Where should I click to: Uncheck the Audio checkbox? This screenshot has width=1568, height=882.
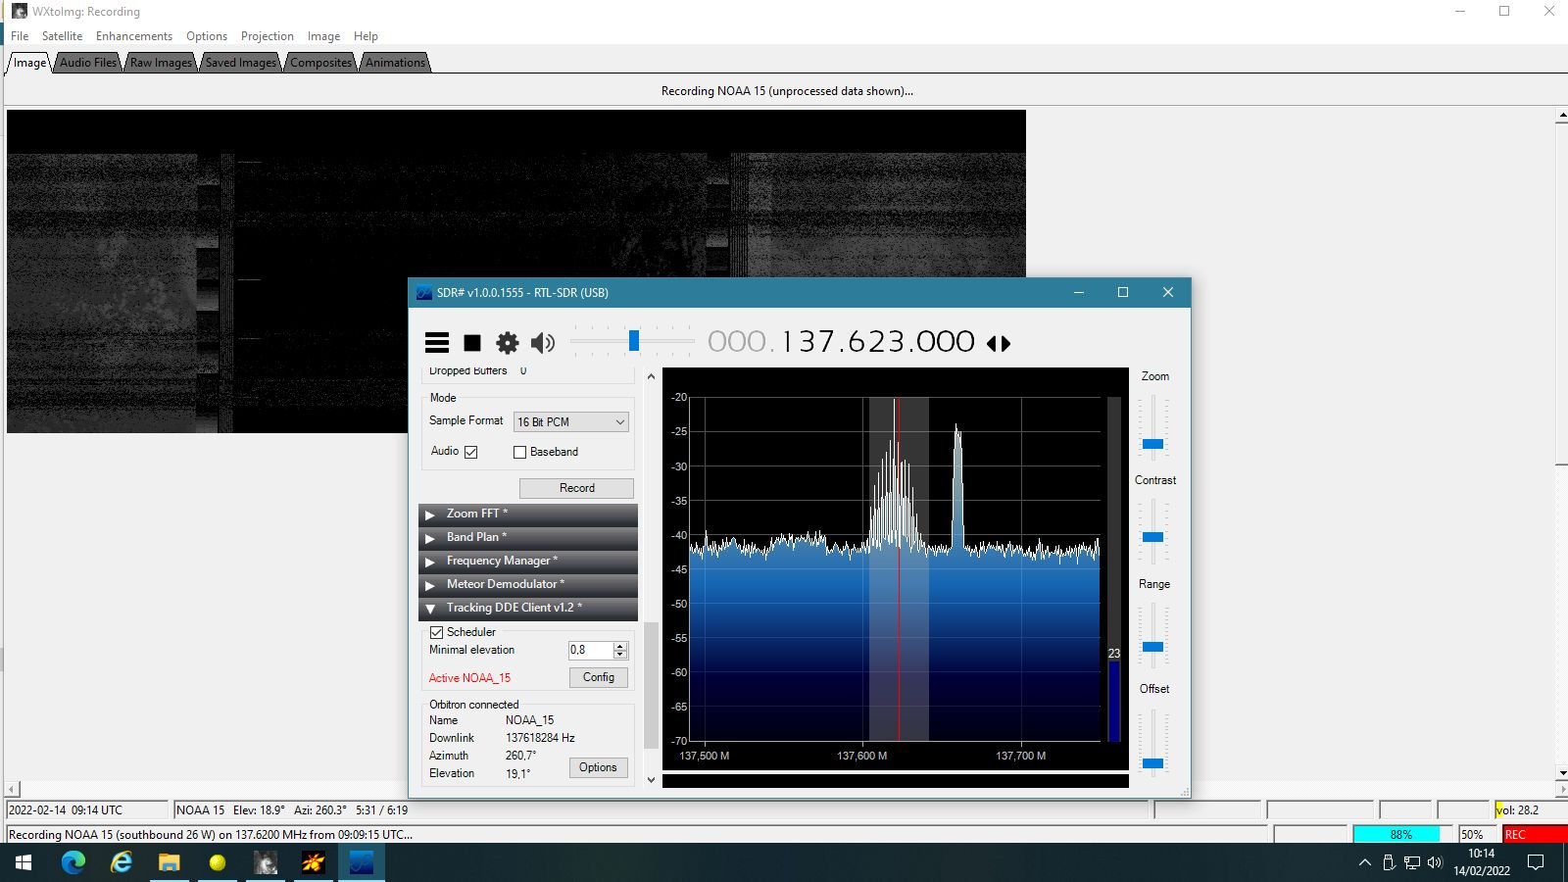pos(471,452)
